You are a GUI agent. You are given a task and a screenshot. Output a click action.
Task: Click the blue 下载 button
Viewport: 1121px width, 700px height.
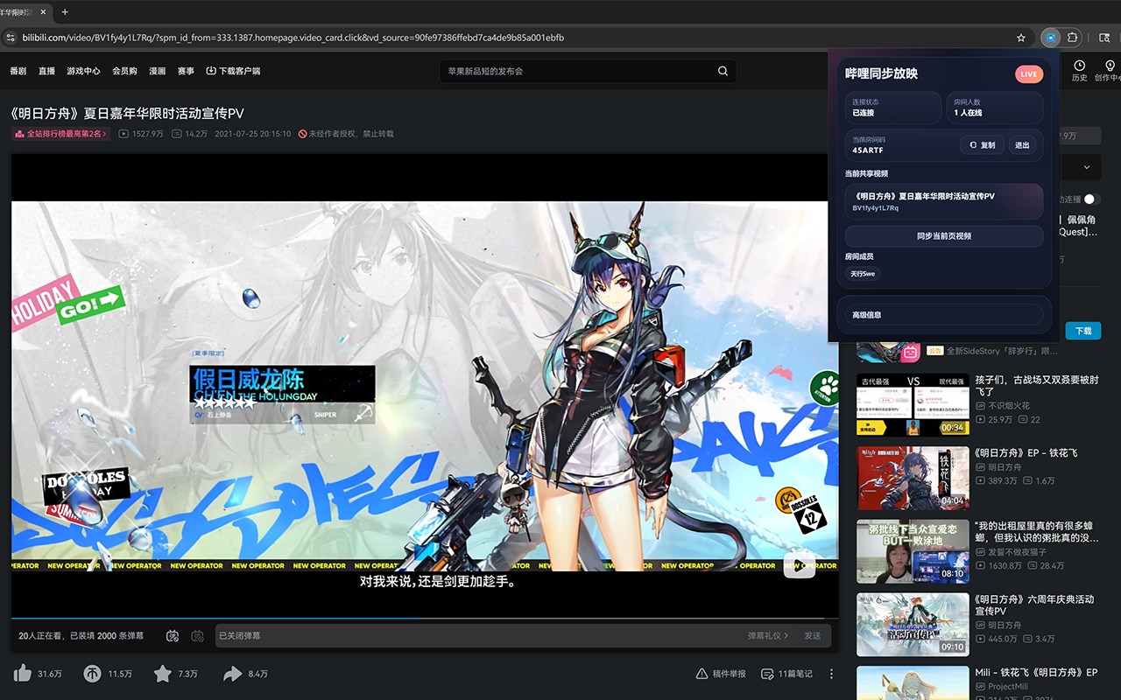coord(1083,331)
